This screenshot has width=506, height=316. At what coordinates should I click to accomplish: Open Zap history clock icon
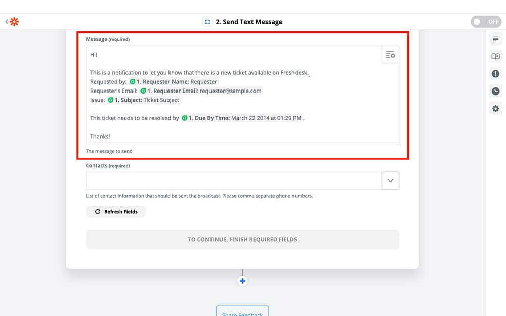[495, 91]
